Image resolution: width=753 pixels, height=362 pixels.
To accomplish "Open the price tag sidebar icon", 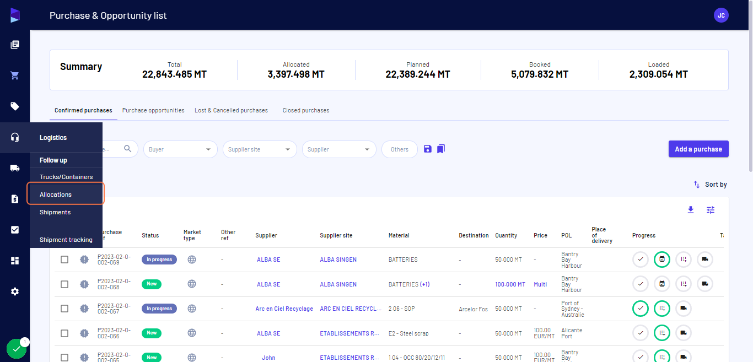I will (15, 106).
